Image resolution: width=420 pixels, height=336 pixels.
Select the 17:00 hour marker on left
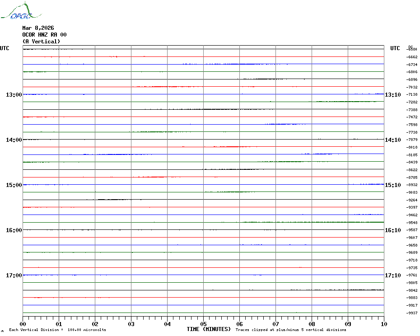[14, 275]
